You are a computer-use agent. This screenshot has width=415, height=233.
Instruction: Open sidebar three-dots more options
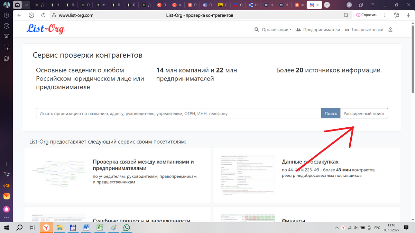[6, 218]
